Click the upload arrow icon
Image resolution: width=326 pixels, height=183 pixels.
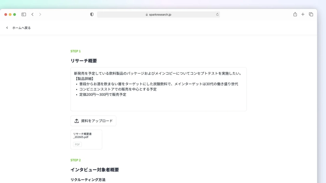[77, 121]
